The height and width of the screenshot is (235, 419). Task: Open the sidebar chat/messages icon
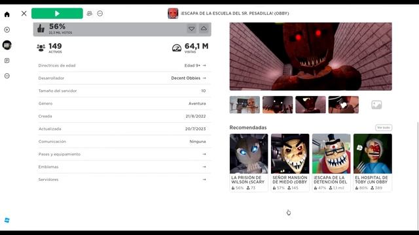(x=7, y=61)
